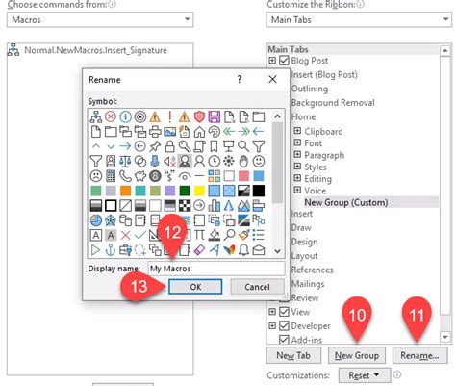Select the padlock symbol

[x=169, y=146]
